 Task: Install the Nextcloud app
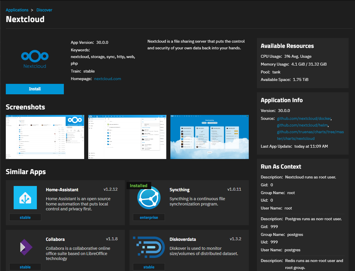click(35, 89)
